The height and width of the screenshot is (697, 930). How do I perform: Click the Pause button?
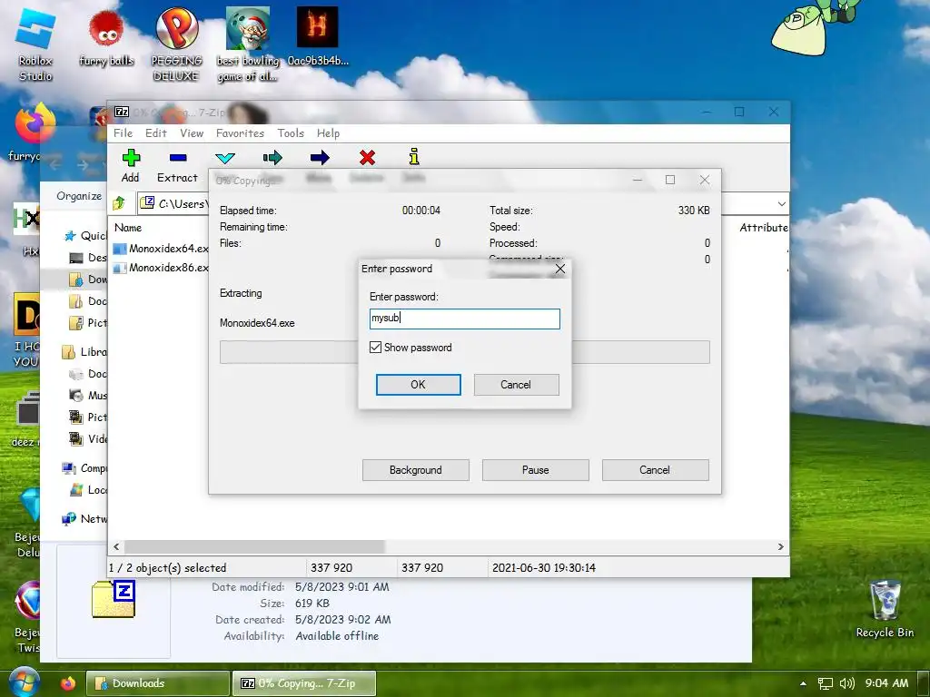[536, 470]
